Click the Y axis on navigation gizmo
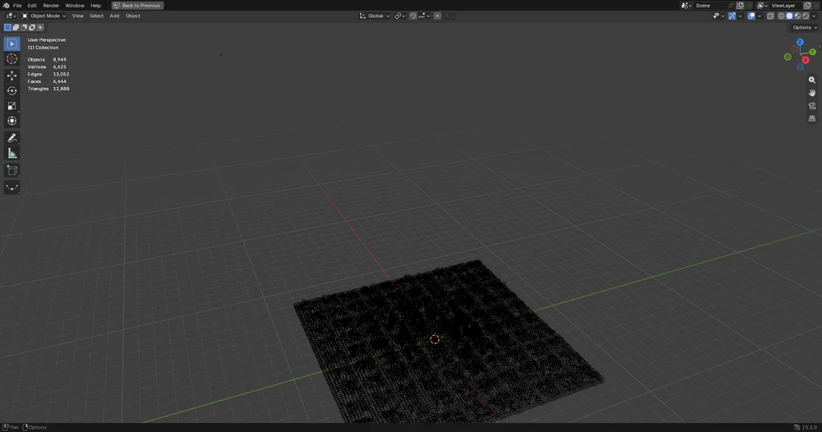This screenshot has height=432, width=822. [812, 52]
